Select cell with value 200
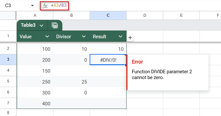 click(x=35, y=60)
